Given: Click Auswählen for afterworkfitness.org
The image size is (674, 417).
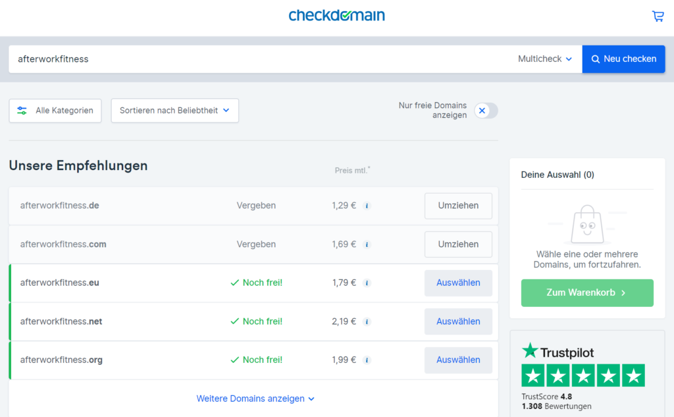Looking at the screenshot, I should pos(458,360).
